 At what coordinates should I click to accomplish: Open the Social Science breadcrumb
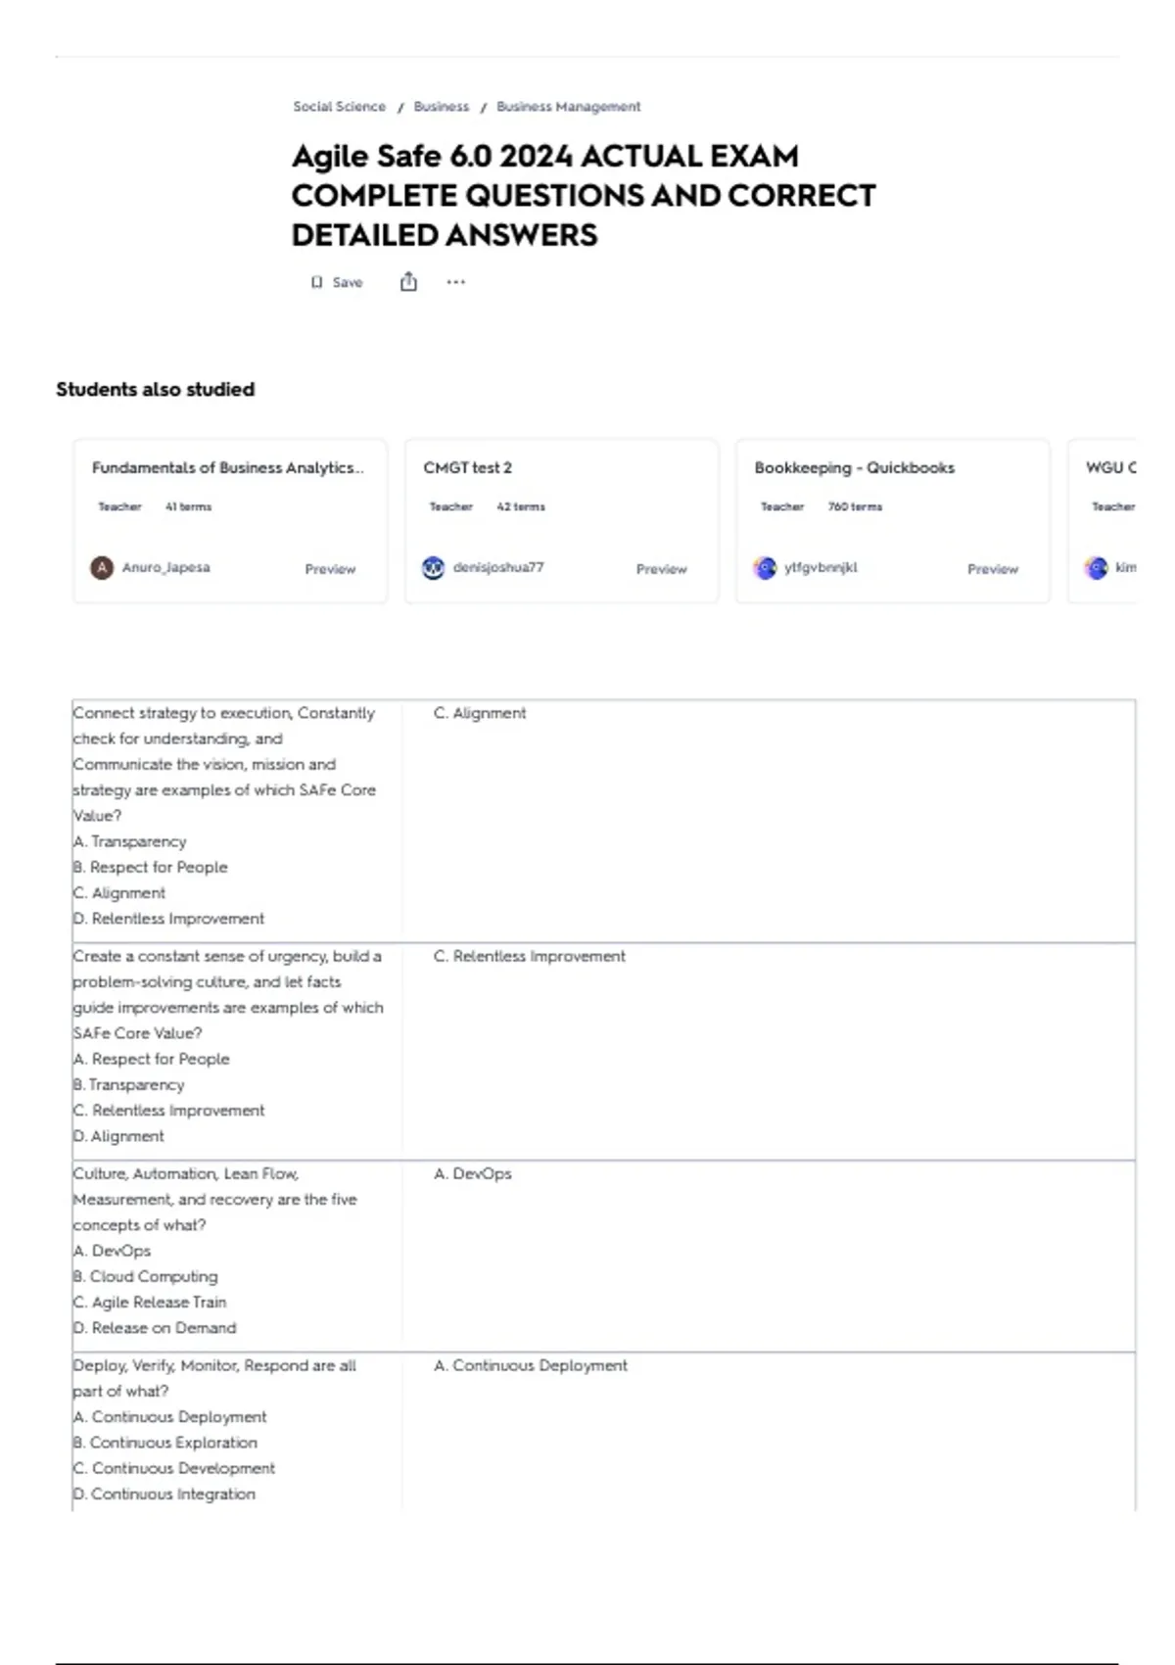pyautogui.click(x=339, y=107)
